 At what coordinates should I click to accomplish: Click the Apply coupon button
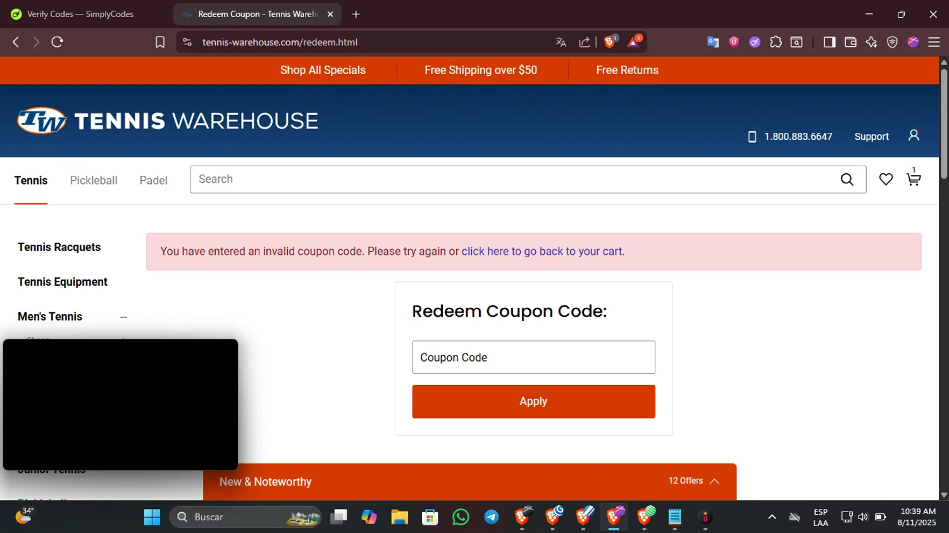pos(533,401)
